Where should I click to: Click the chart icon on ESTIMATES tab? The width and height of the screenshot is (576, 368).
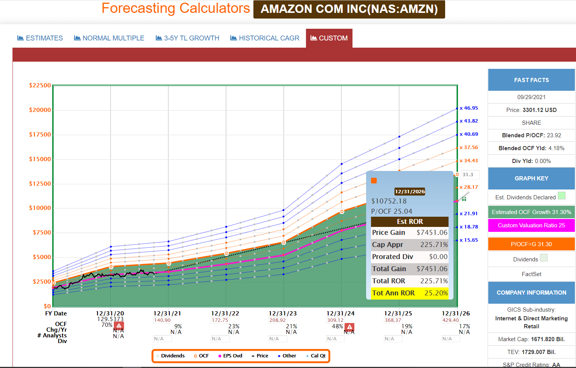tap(20, 38)
